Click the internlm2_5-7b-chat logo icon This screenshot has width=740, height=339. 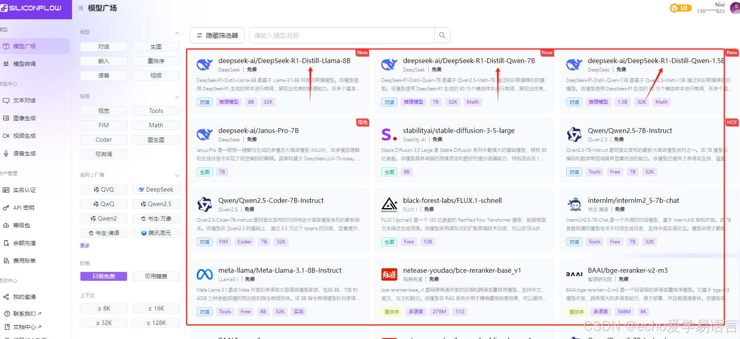574,204
